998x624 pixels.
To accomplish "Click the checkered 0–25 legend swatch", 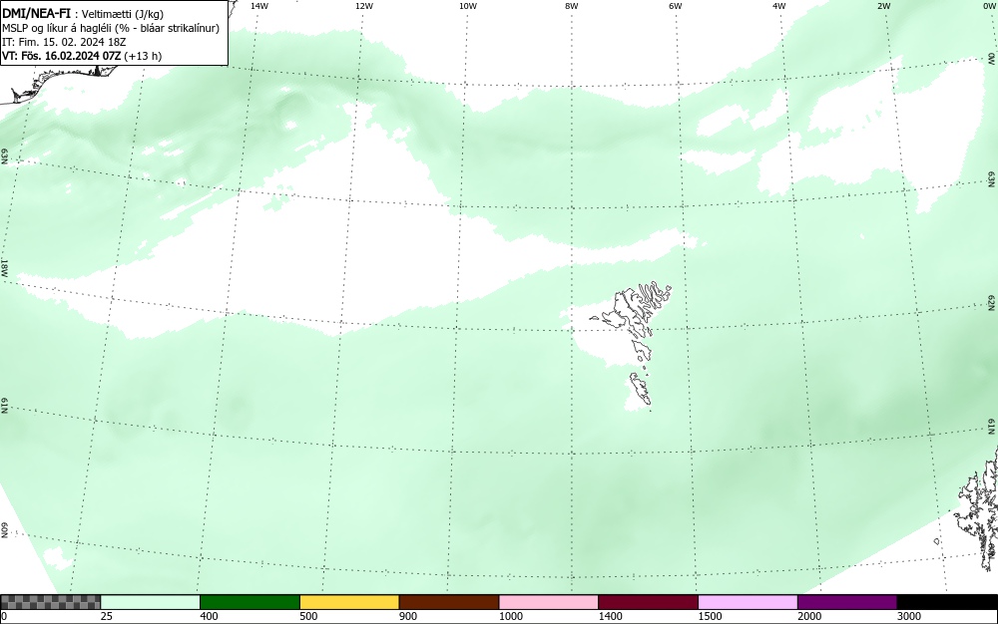I will (50, 602).
